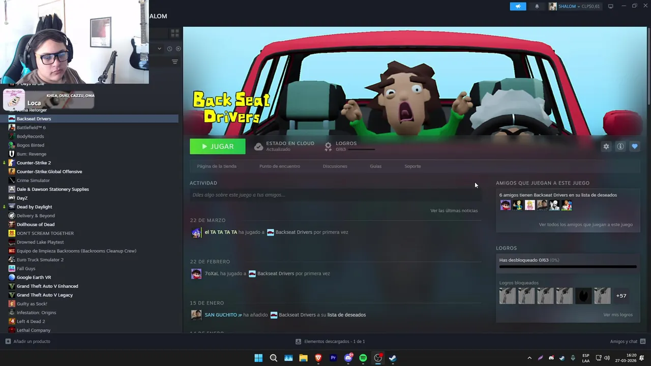Image resolution: width=651 pixels, height=366 pixels.
Task: Open LOGROS achievements summary
Action: (350, 146)
